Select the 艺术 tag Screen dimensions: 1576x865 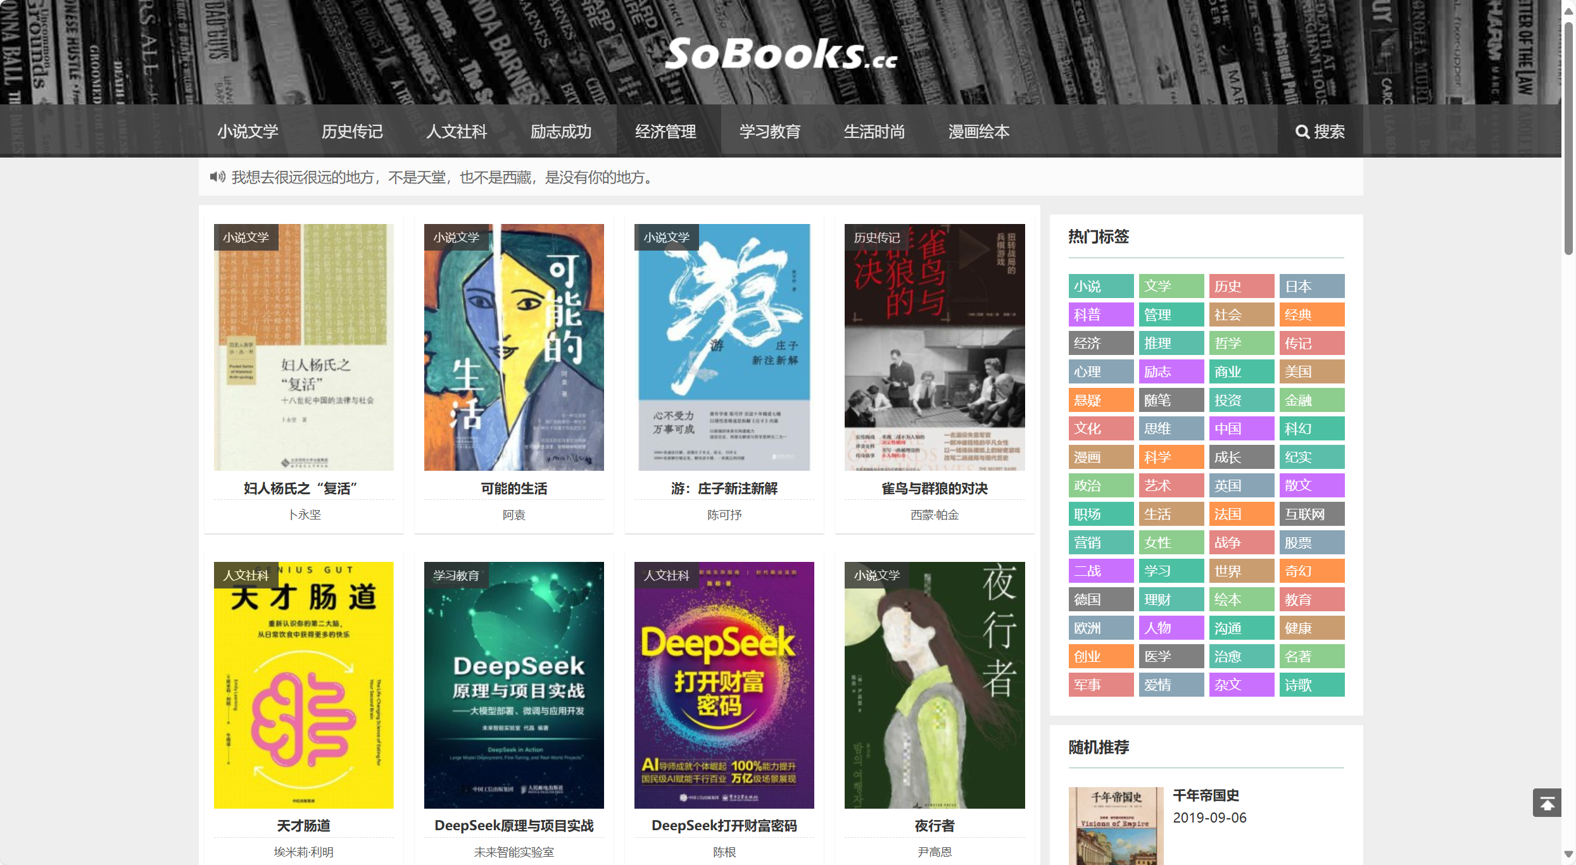coord(1171,485)
